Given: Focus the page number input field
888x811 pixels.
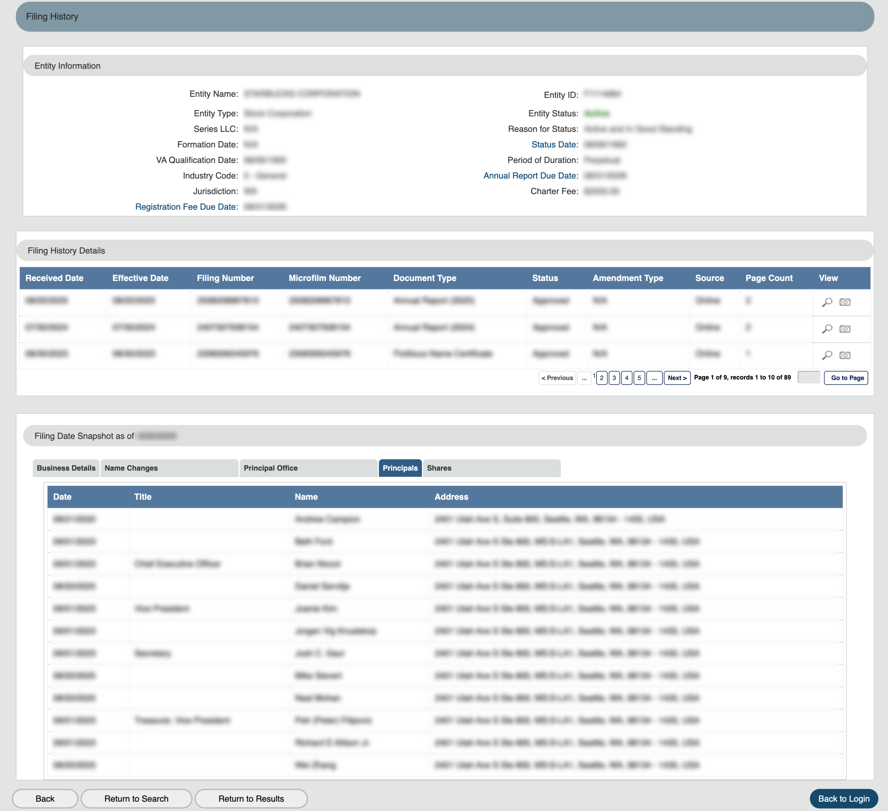Looking at the screenshot, I should (x=809, y=377).
